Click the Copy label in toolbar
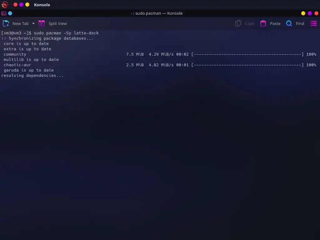This screenshot has width=320, height=240. (x=250, y=24)
